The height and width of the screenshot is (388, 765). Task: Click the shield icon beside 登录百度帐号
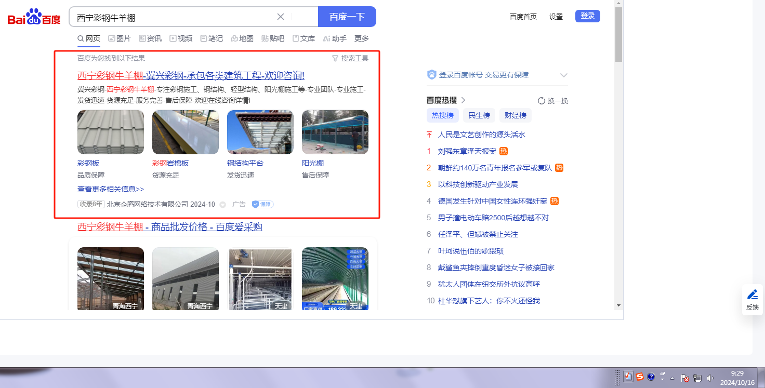click(x=432, y=75)
